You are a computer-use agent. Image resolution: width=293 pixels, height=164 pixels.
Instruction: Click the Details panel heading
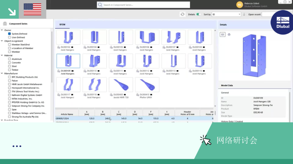pos(223,24)
